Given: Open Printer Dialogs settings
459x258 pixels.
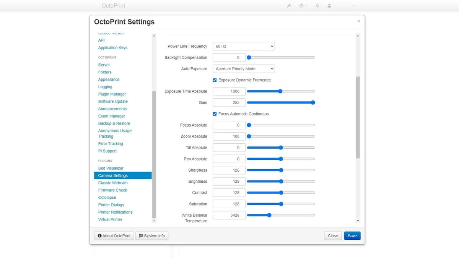Looking at the screenshot, I should [x=111, y=205].
